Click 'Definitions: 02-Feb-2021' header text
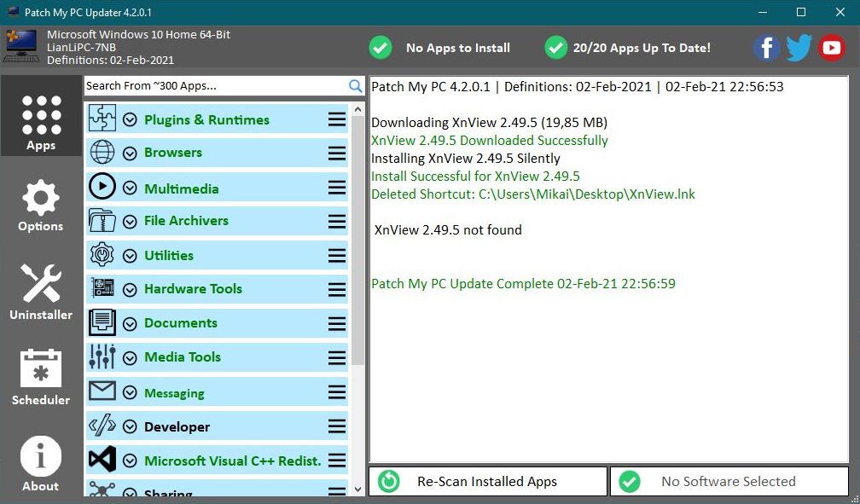Image resolution: width=860 pixels, height=504 pixels. tap(110, 61)
